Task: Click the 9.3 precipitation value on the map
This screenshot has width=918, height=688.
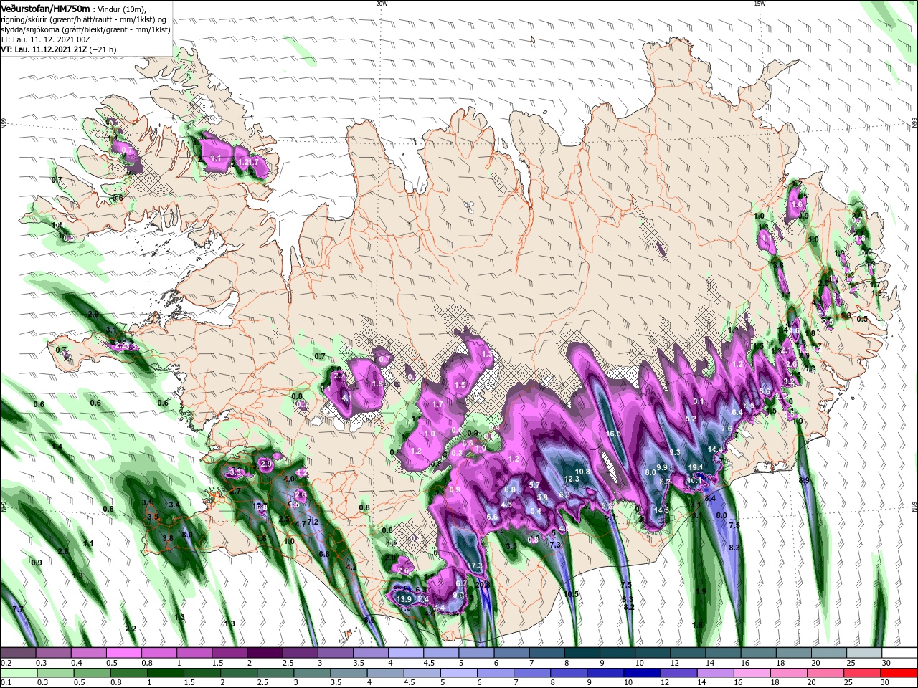Action: point(674,452)
